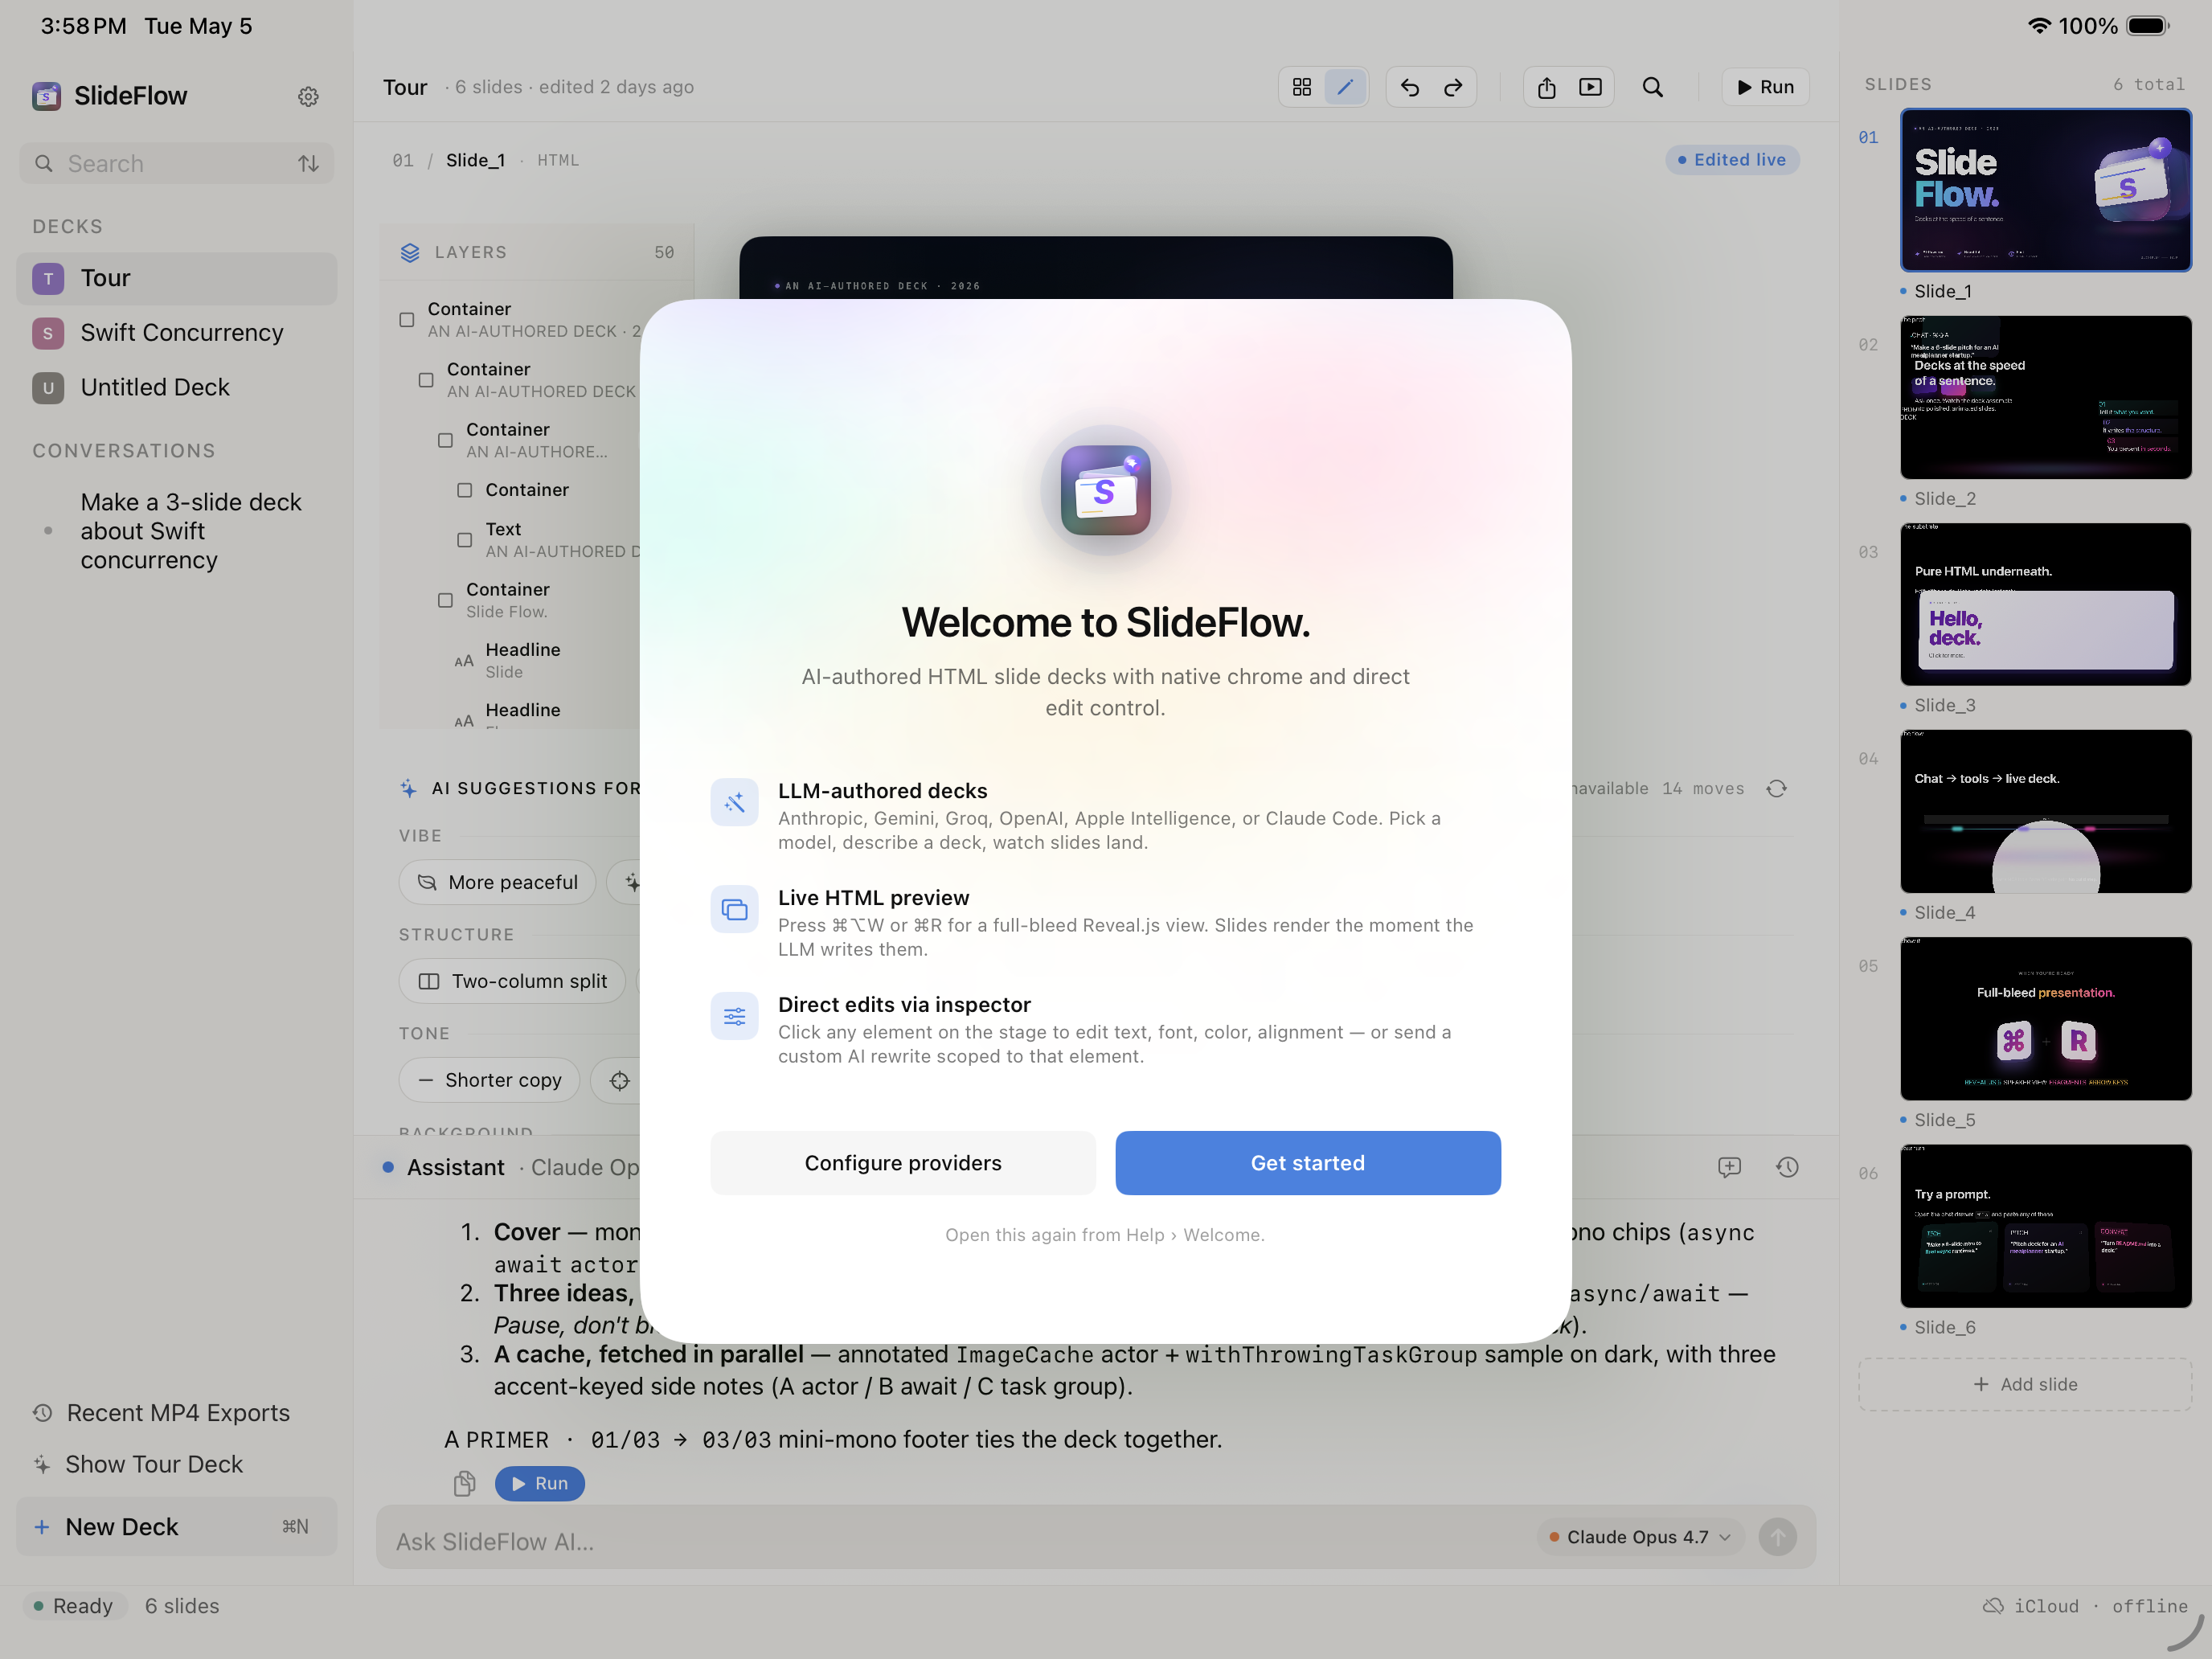Open the Untitled Deck
The width and height of the screenshot is (2212, 1659).
(177, 388)
